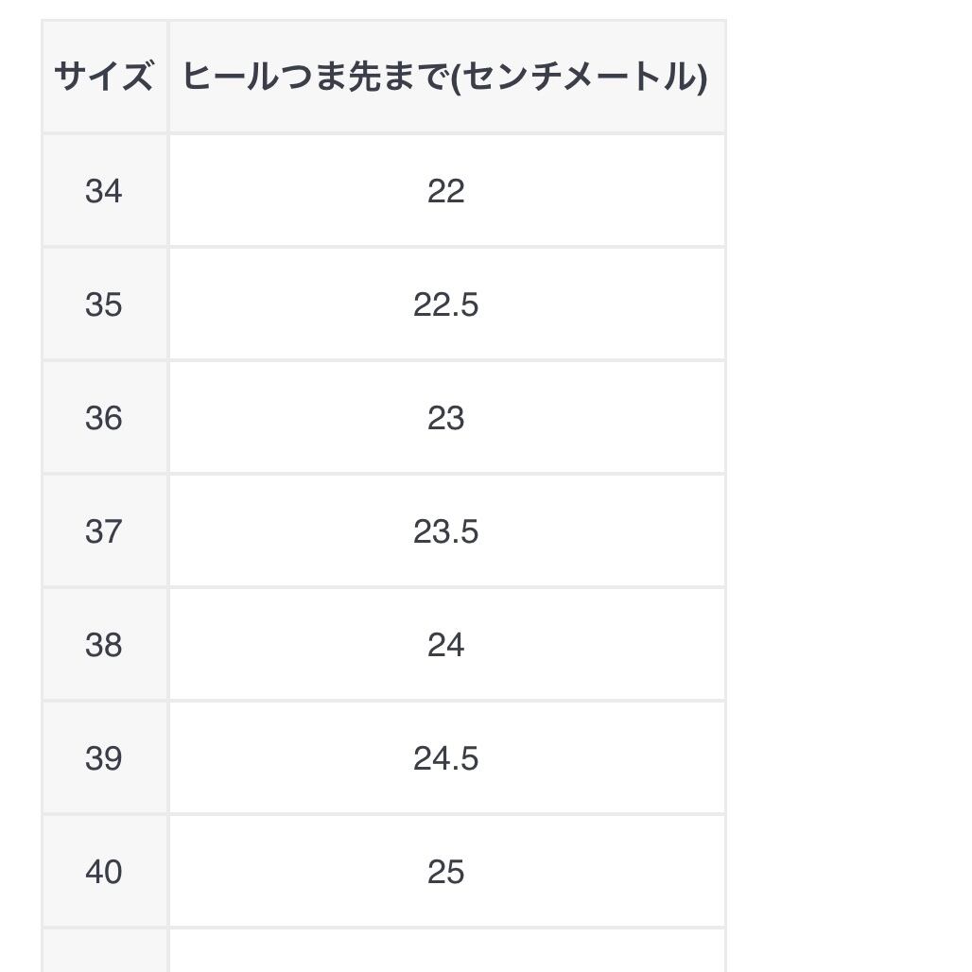Select the size 38 cell
The width and height of the screenshot is (972, 972).
pyautogui.click(x=104, y=645)
